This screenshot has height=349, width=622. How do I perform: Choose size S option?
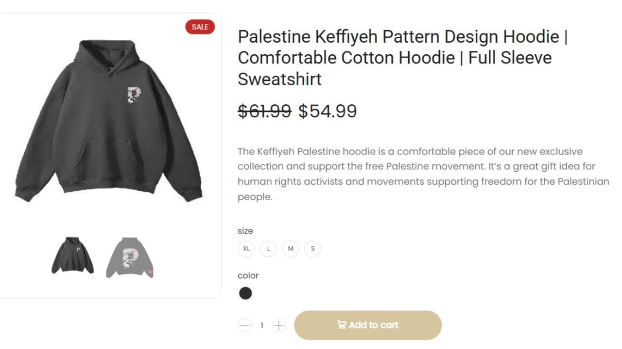coord(312,249)
